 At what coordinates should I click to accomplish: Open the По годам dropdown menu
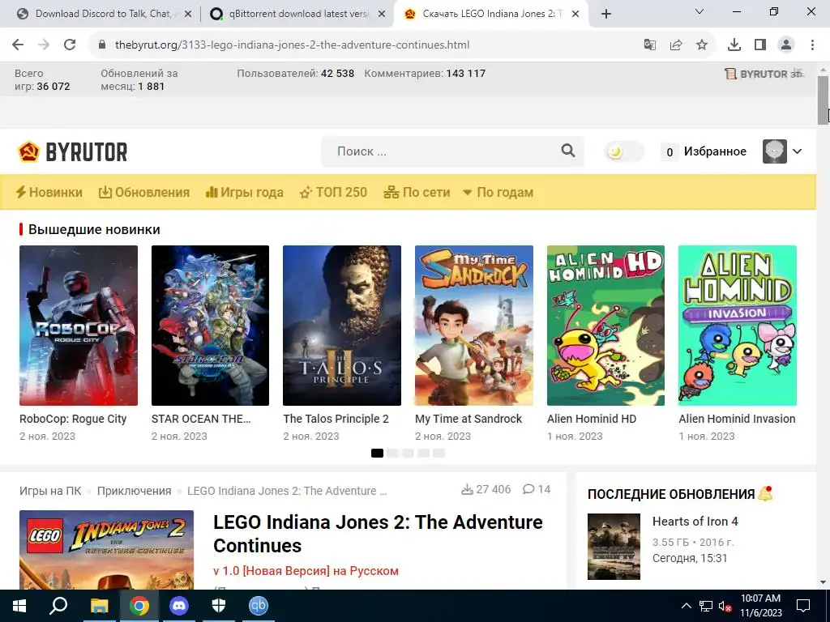(498, 192)
